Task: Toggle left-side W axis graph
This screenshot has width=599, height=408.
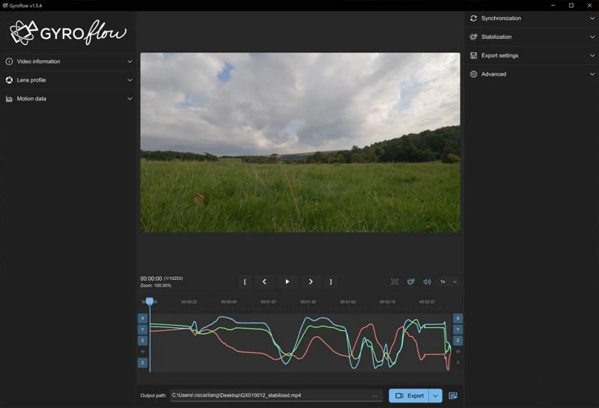Action: (142, 352)
